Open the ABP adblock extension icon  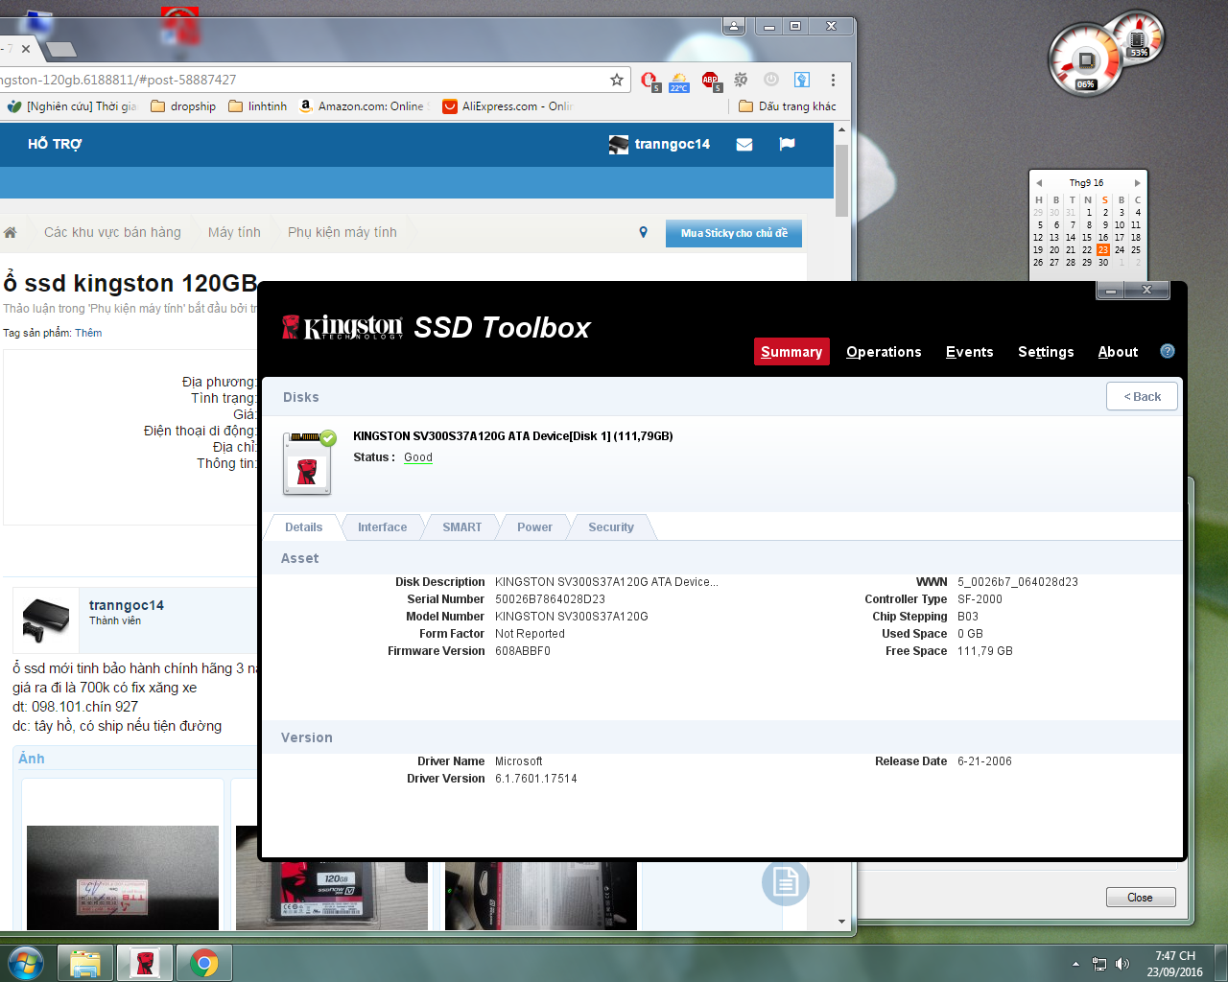710,81
